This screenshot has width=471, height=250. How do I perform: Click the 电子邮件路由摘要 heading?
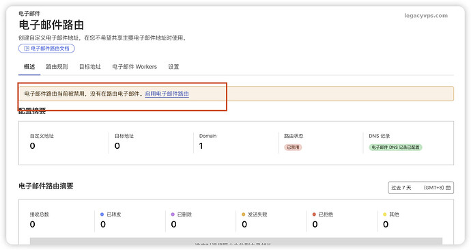[46, 186]
